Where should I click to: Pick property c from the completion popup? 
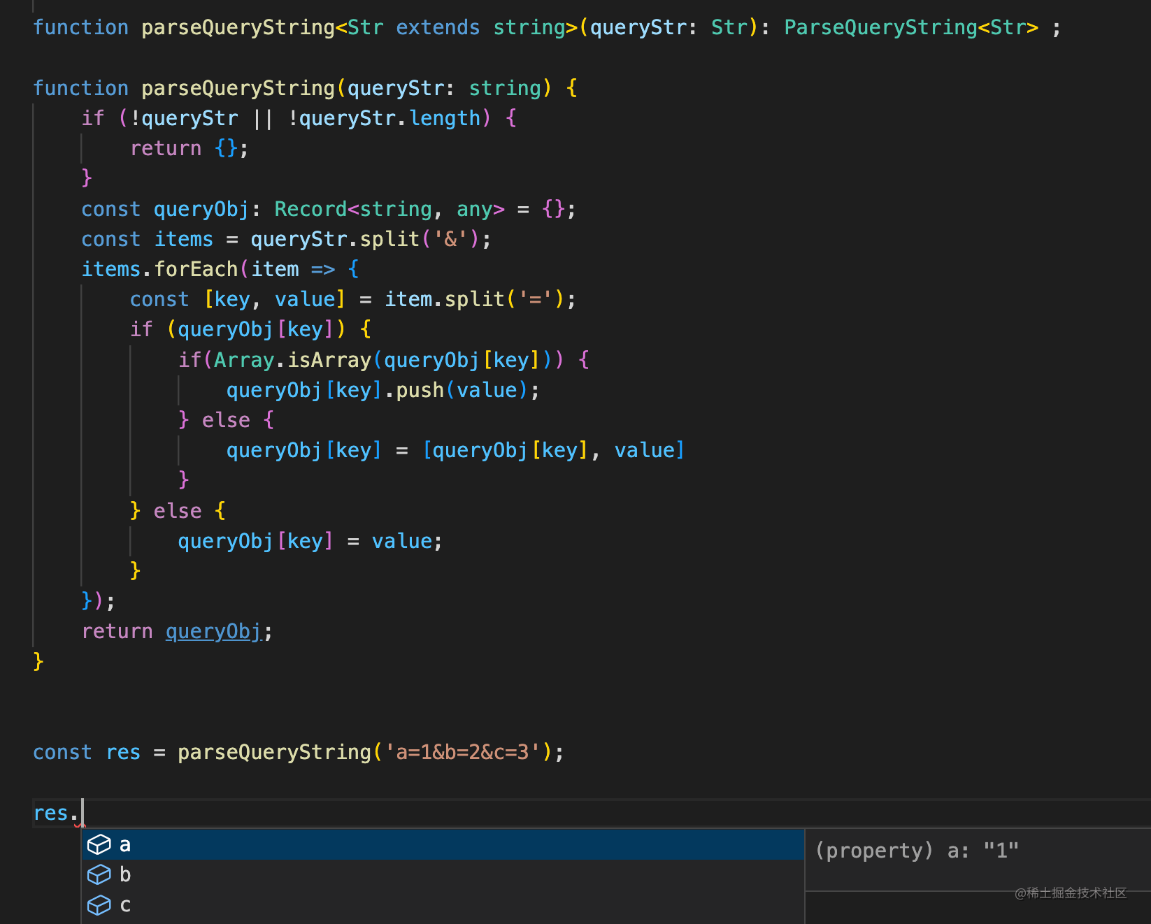click(x=420, y=905)
